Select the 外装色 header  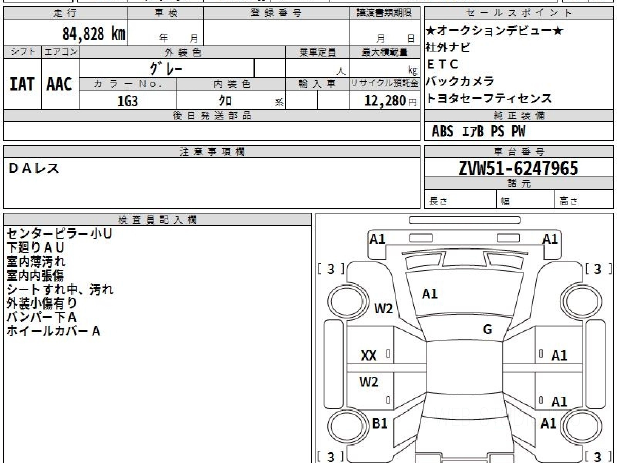183,52
